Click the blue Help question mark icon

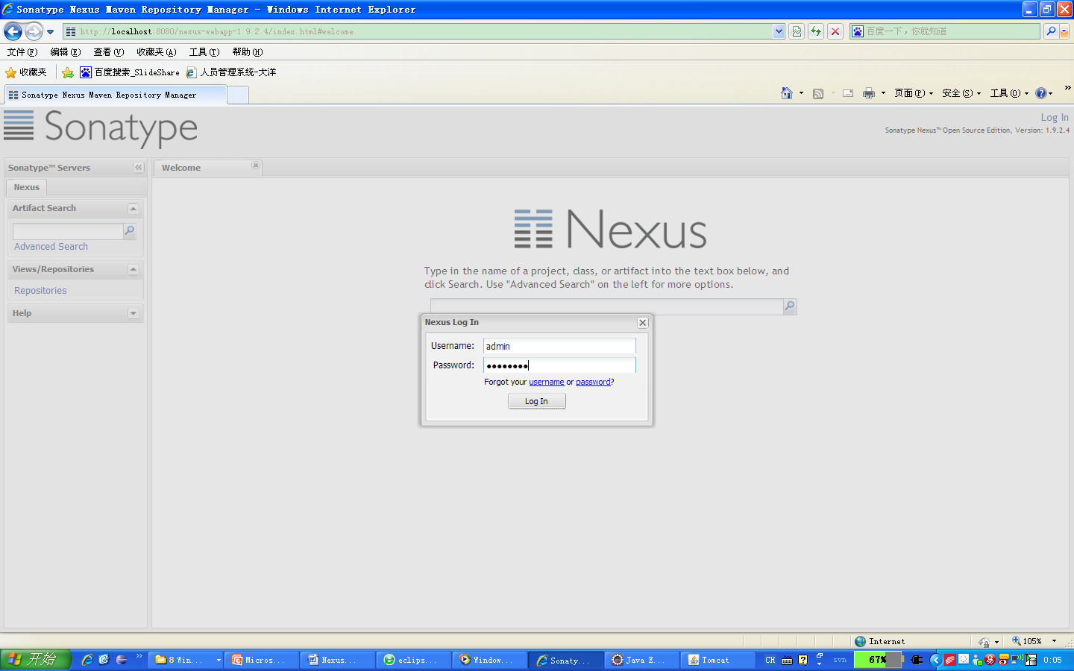[1041, 93]
